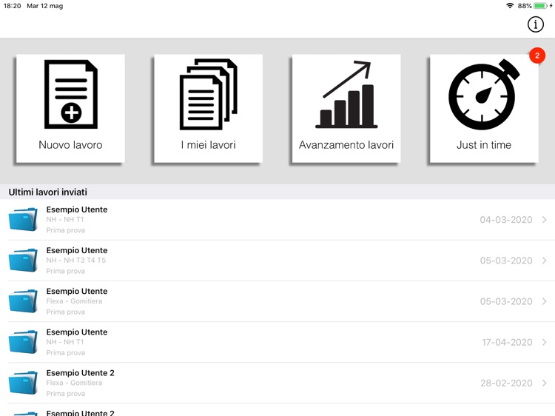Open the info icon at top right
Image resolution: width=555 pixels, height=416 pixels.
click(535, 24)
